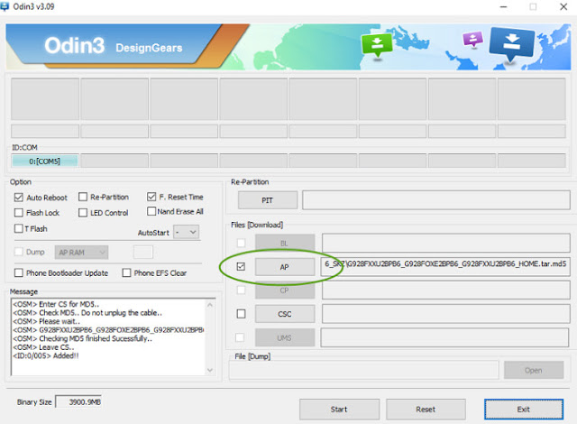Viewport: 577px width, 424px height.
Task: Click the 'Checking MD5 finished Sucessfully..' log line
Action: [x=82, y=338]
